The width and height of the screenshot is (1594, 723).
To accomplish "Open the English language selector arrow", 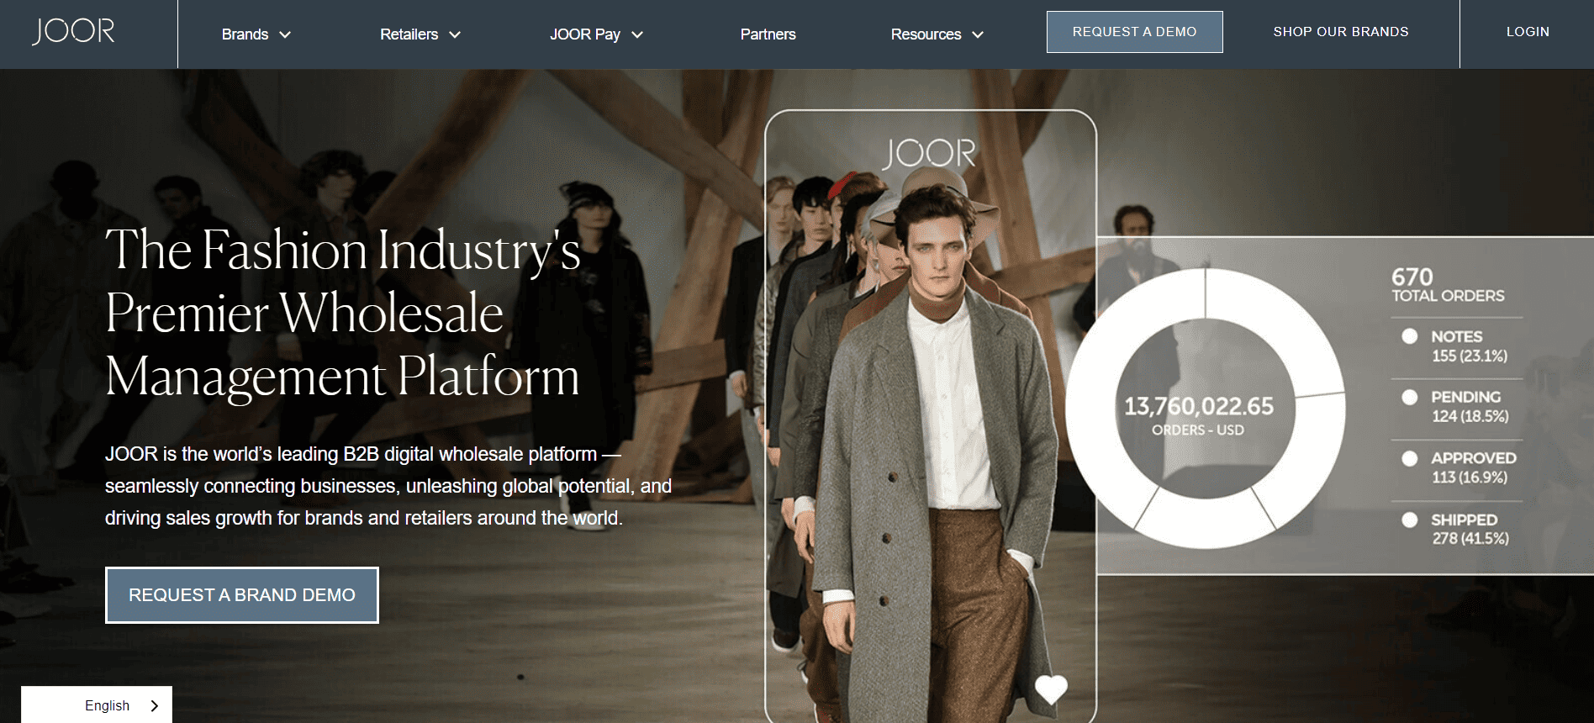I will click(154, 705).
